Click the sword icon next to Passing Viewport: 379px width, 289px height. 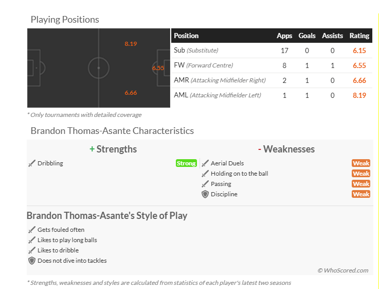[205, 184]
